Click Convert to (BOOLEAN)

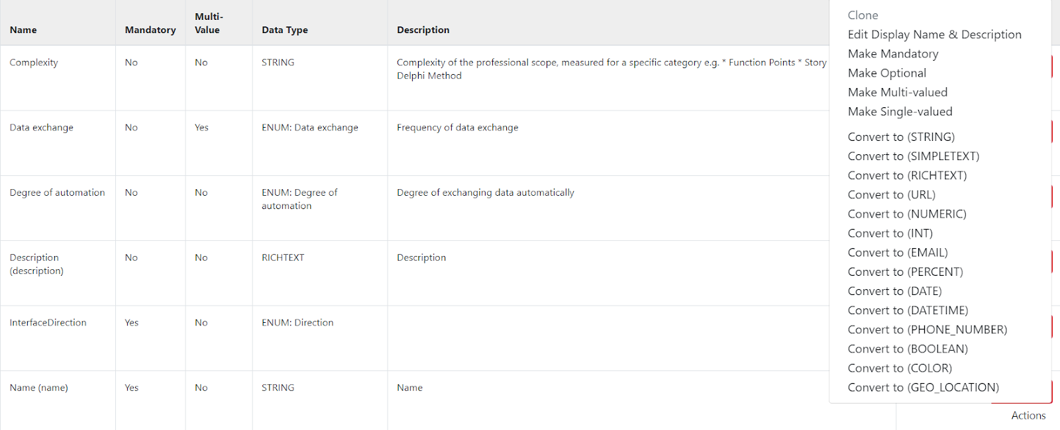[x=908, y=349]
